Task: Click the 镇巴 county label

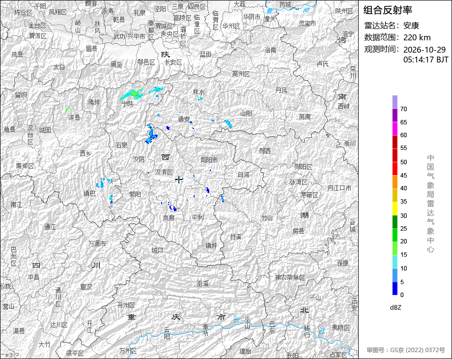Action: pos(89,193)
